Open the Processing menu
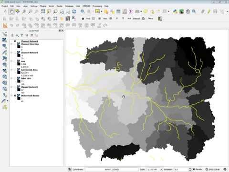 [x=97, y=6]
